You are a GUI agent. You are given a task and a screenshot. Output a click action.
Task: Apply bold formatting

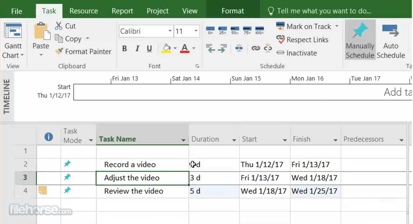[x=124, y=49]
